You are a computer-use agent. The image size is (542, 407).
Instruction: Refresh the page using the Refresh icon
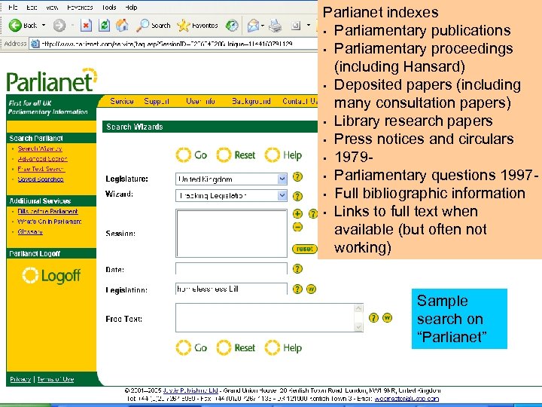coord(104,26)
